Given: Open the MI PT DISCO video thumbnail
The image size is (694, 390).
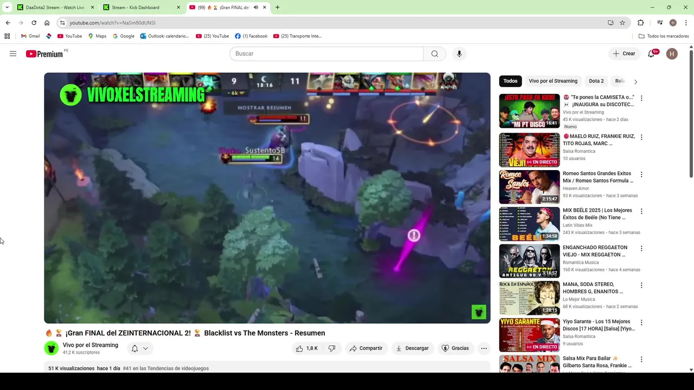Looking at the screenshot, I should [529, 111].
